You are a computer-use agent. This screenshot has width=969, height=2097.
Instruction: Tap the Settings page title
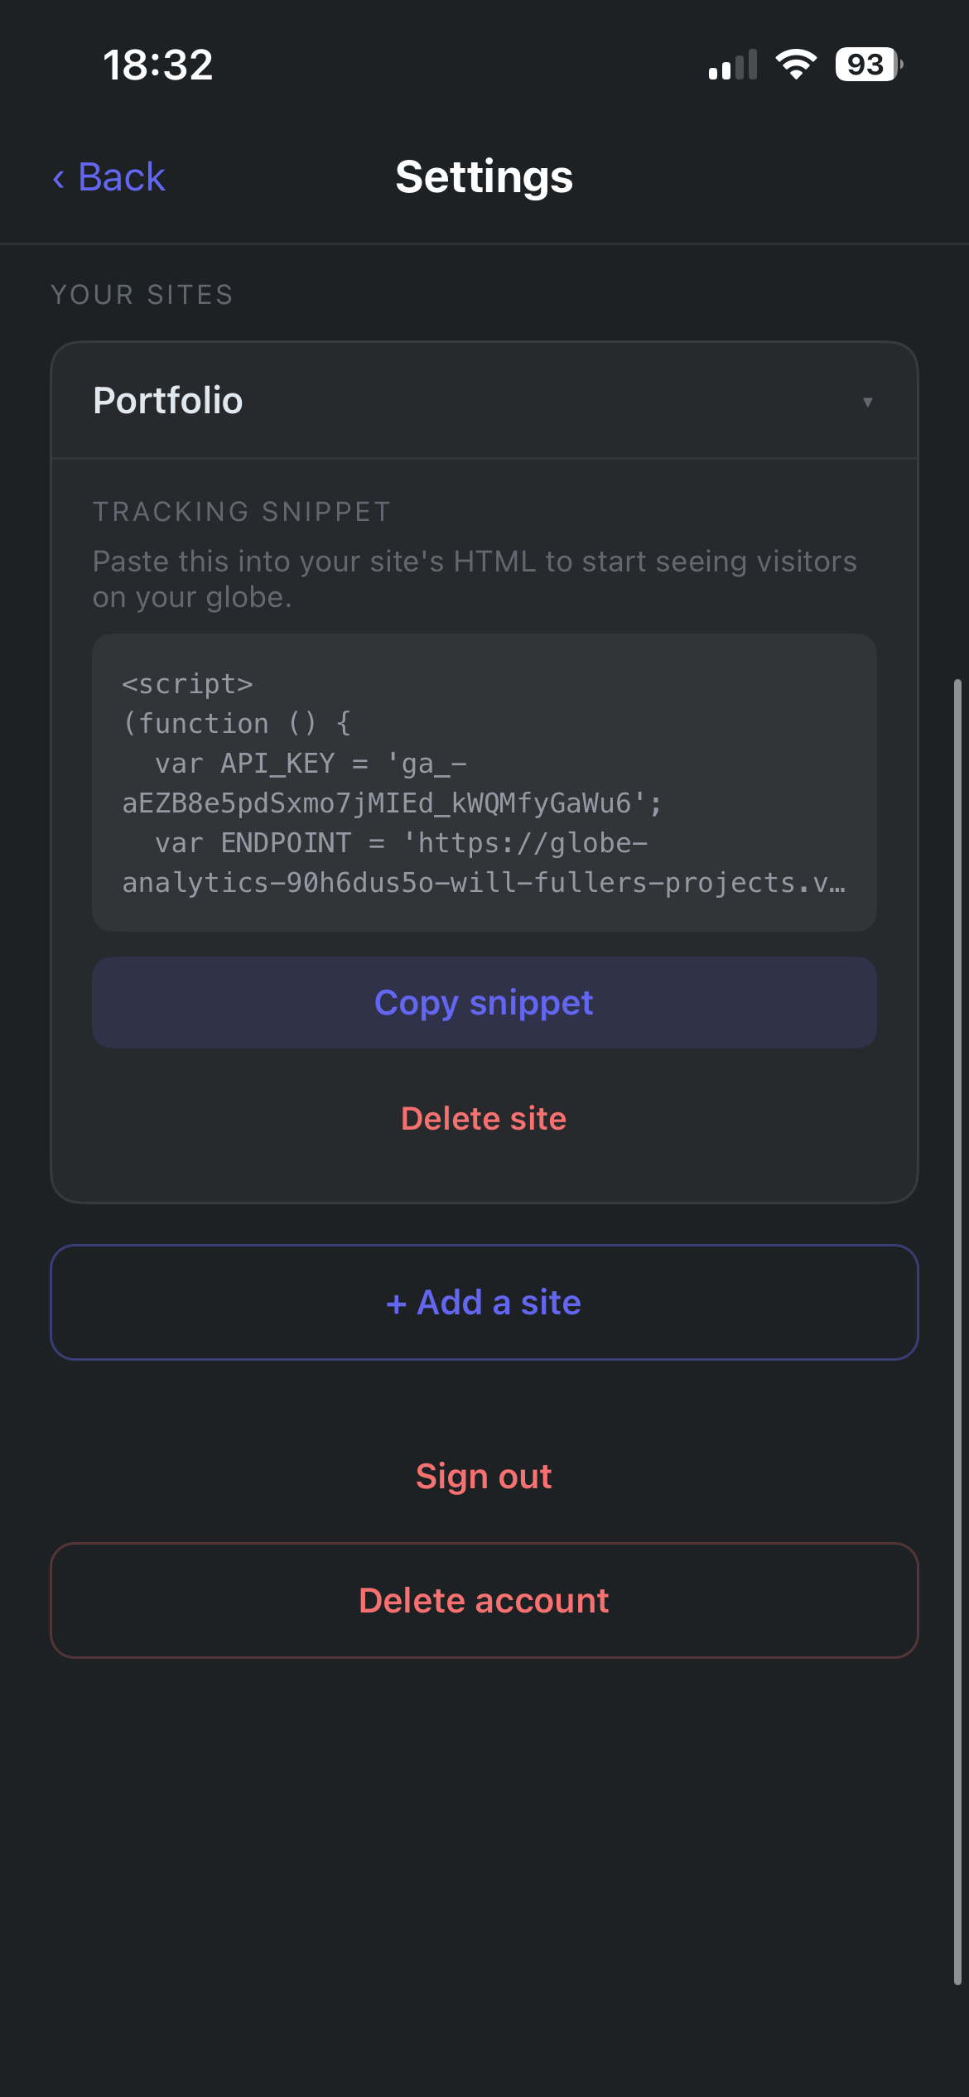(485, 176)
